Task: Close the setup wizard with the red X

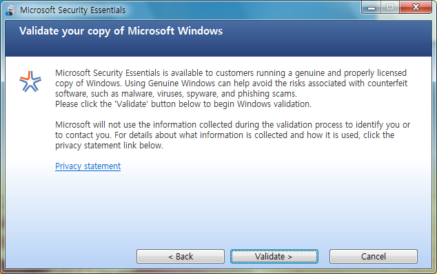Action: (416, 8)
